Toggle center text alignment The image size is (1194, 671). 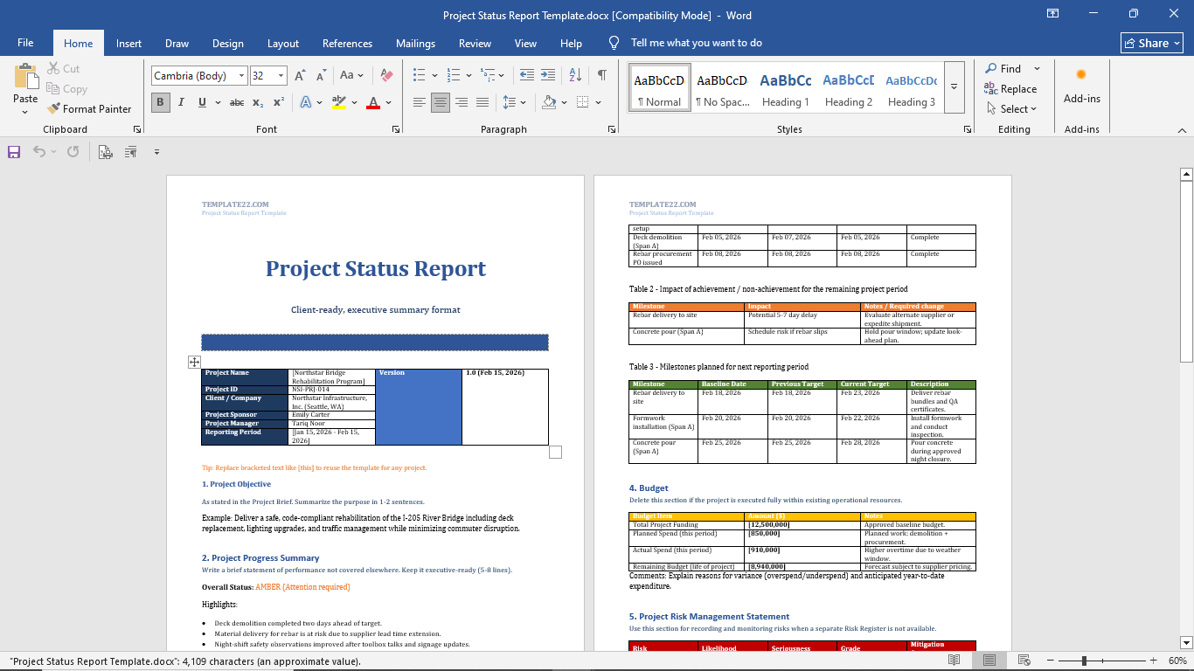[x=441, y=102]
